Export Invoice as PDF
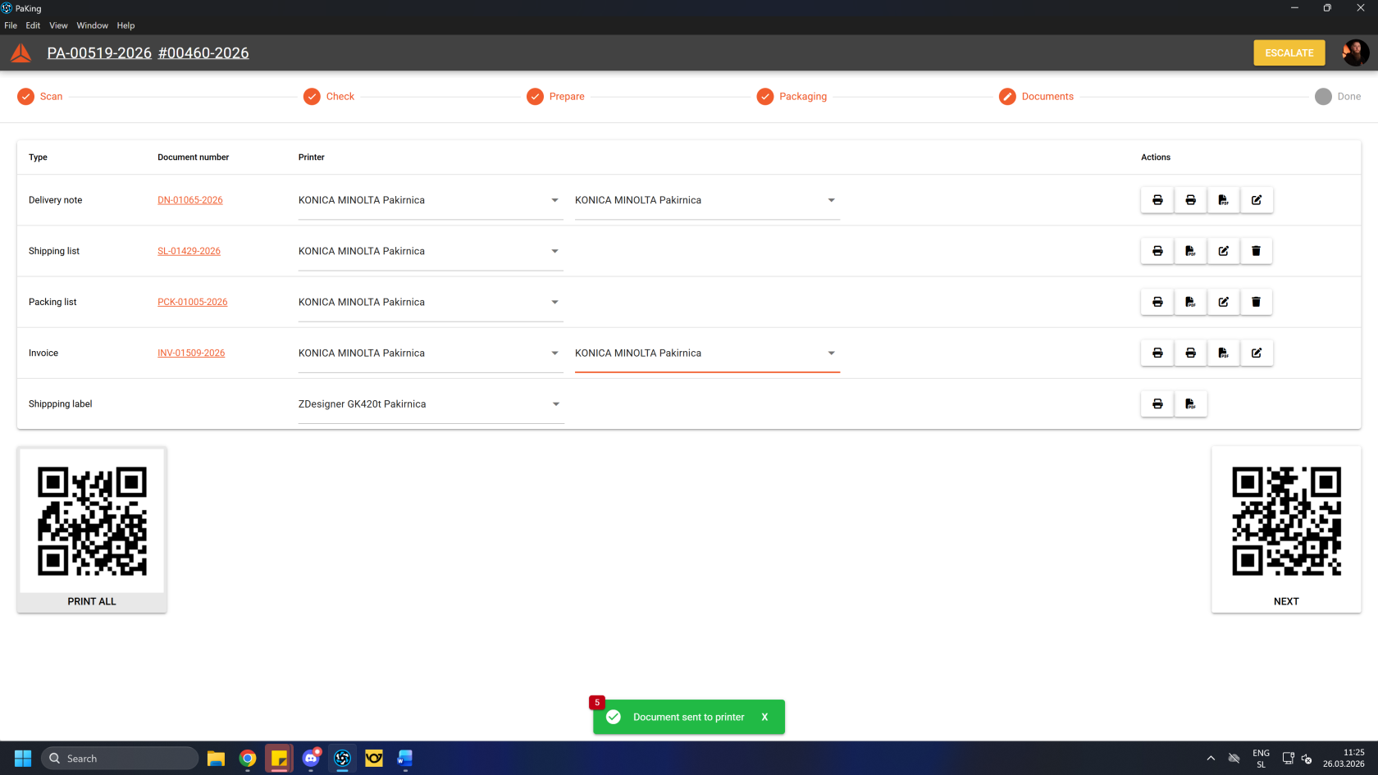The width and height of the screenshot is (1378, 775). click(1223, 353)
